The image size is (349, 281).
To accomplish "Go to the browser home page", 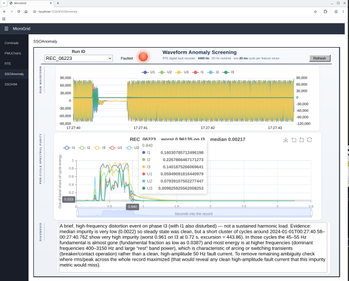I will click(26, 12).
